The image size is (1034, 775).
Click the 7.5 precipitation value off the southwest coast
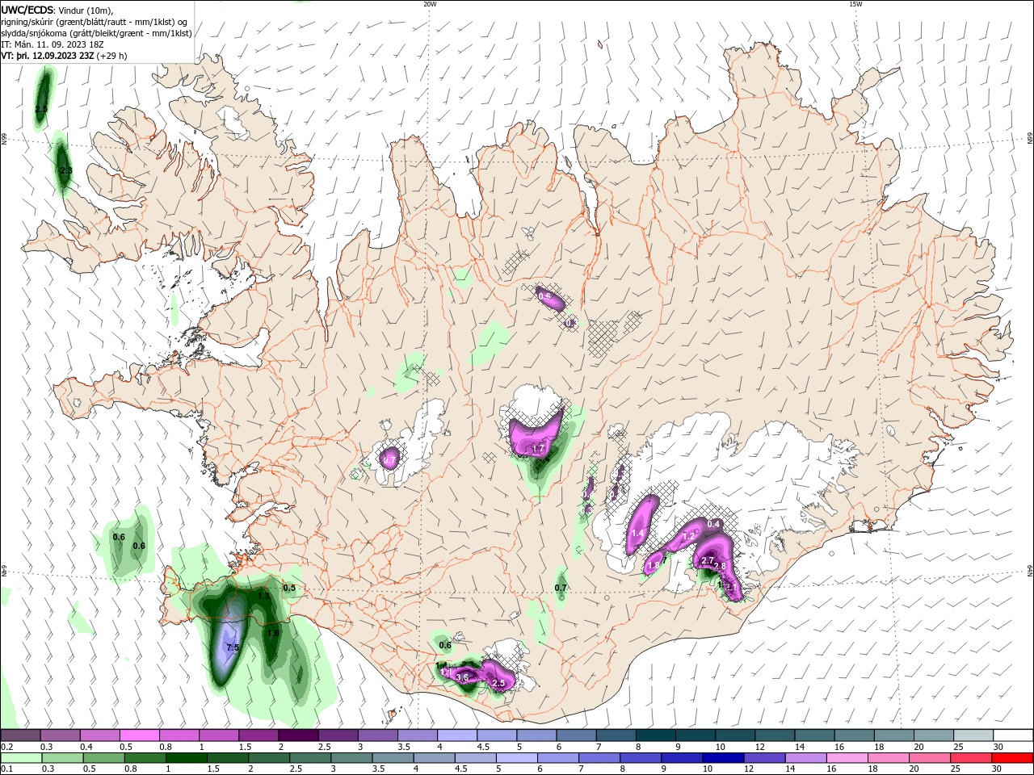(233, 647)
